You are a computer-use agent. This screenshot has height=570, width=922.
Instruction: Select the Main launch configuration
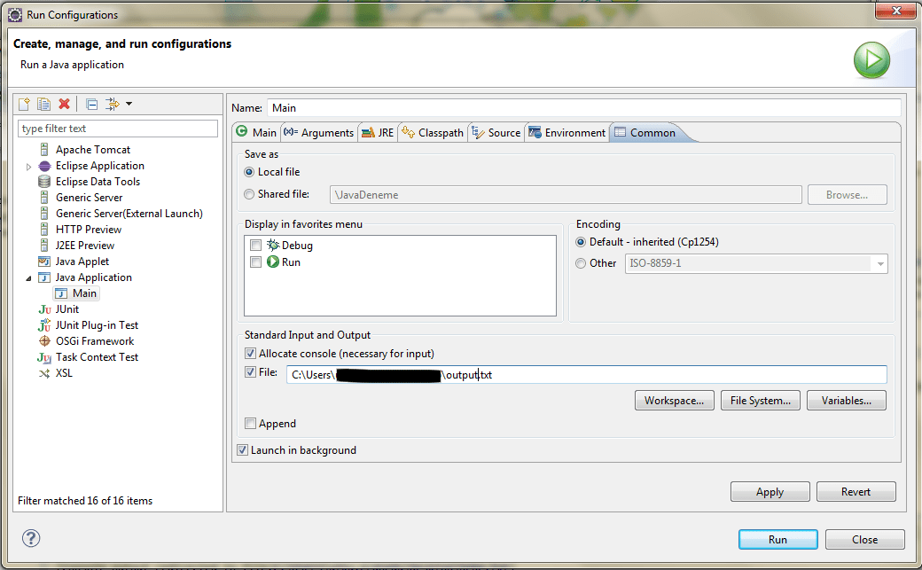[x=76, y=293]
